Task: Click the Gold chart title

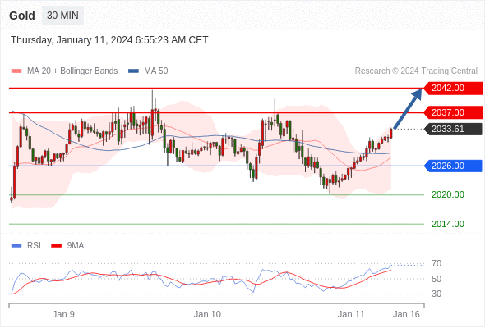Action: [22, 16]
